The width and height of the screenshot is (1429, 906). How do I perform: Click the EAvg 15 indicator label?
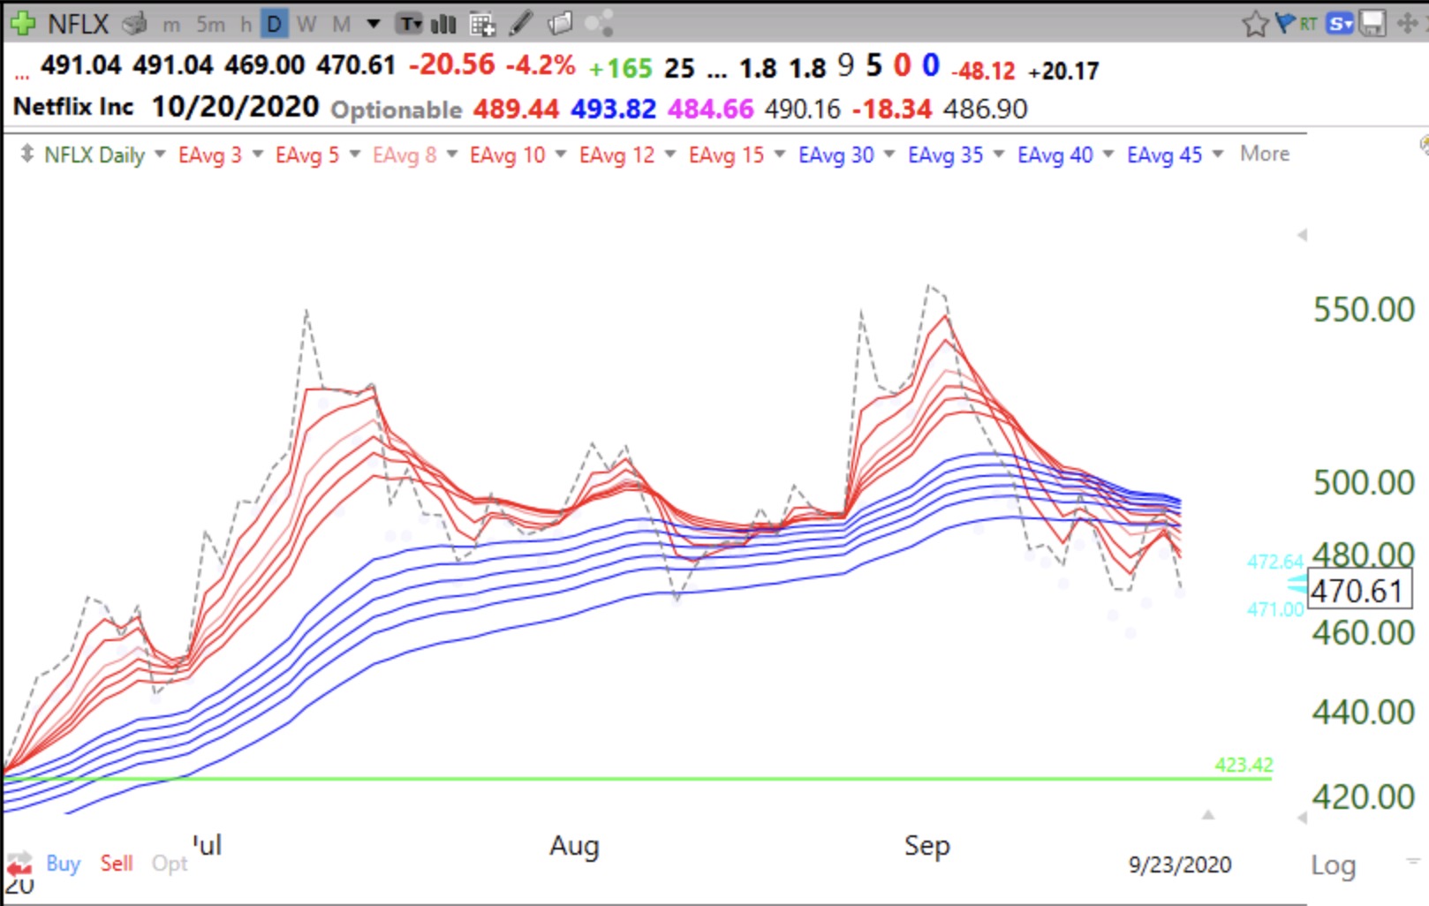click(x=726, y=155)
